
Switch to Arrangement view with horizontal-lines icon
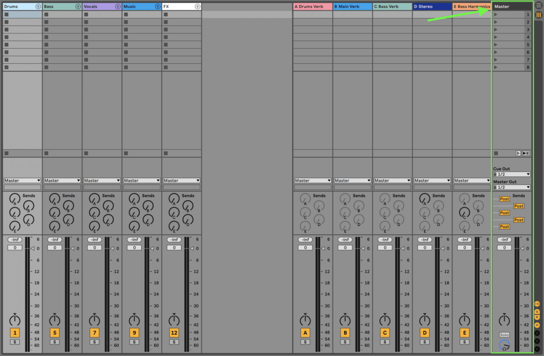tap(539, 5)
